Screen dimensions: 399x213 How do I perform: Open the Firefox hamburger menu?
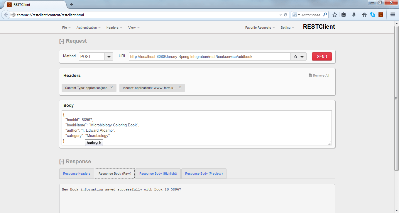click(393, 14)
